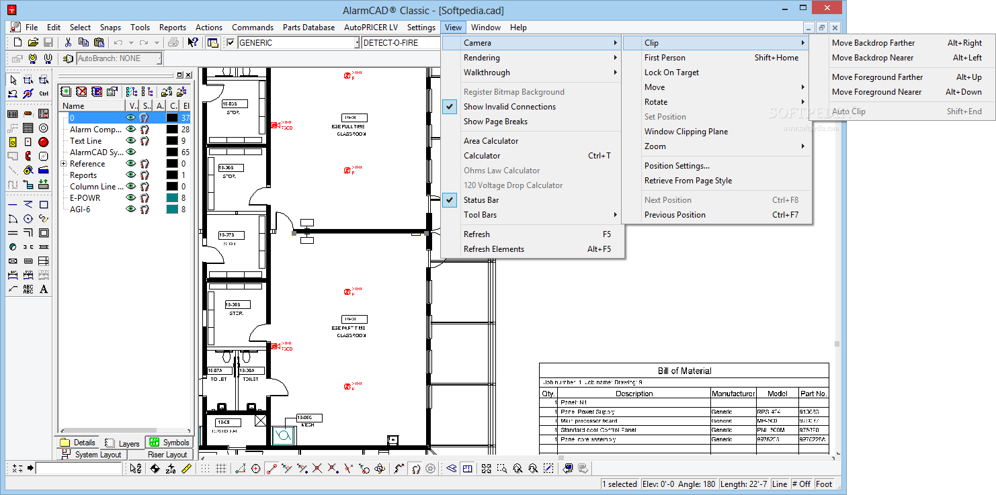Expand the Reference layer tree node
The width and height of the screenshot is (996, 495).
(64, 163)
